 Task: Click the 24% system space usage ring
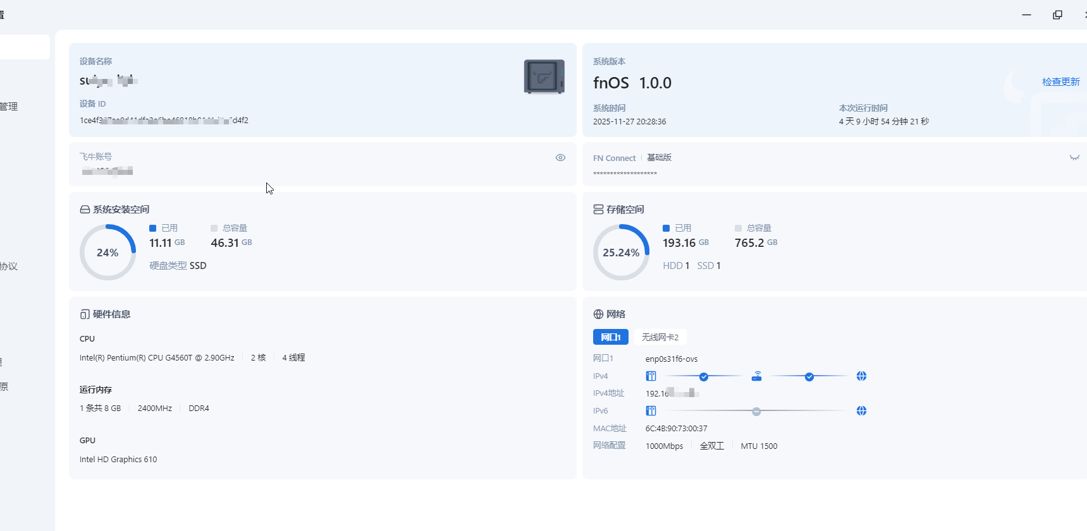107,253
